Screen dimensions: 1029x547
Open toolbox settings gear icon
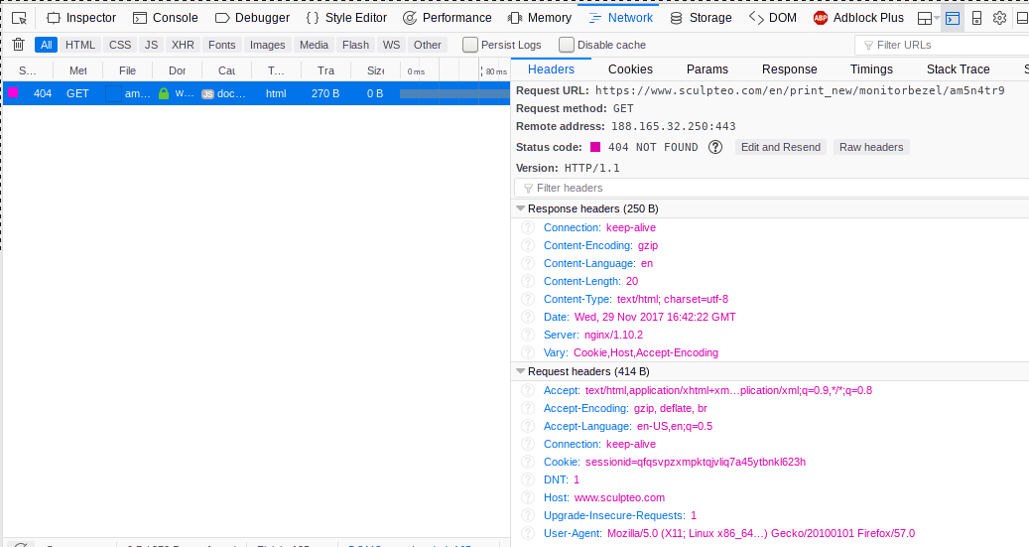point(999,18)
